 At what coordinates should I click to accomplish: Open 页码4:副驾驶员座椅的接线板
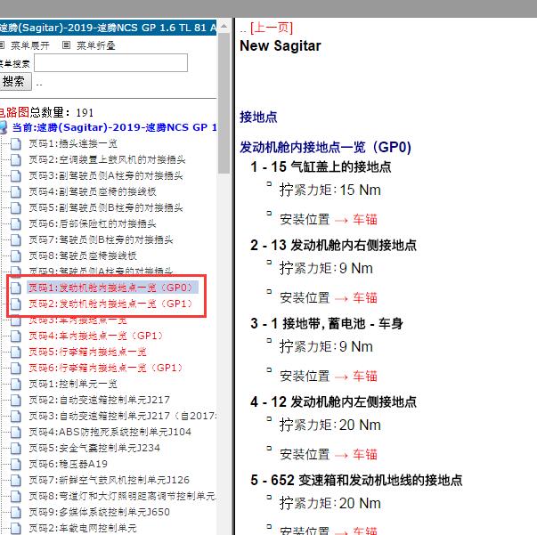point(93,191)
